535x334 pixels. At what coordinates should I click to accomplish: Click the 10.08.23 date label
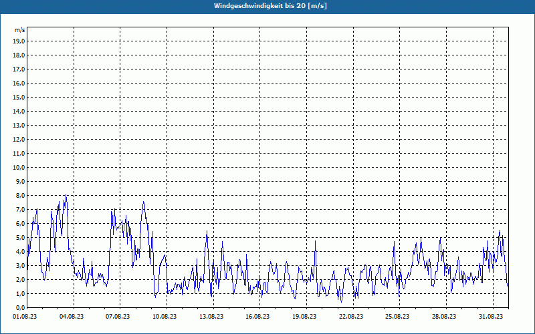(165, 316)
